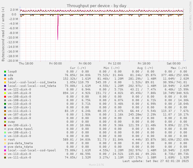Click the 'Cur (-/+)' column header
Screen dimensions: 193x168
tap(78, 68)
